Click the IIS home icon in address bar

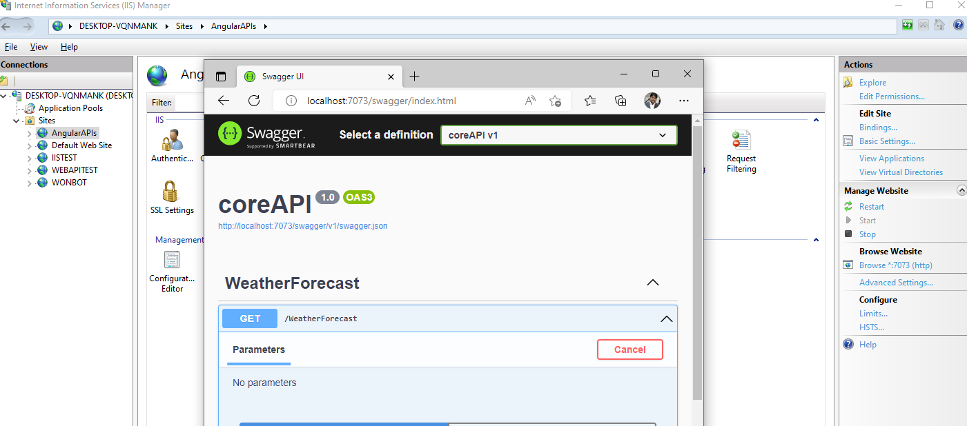coord(939,26)
